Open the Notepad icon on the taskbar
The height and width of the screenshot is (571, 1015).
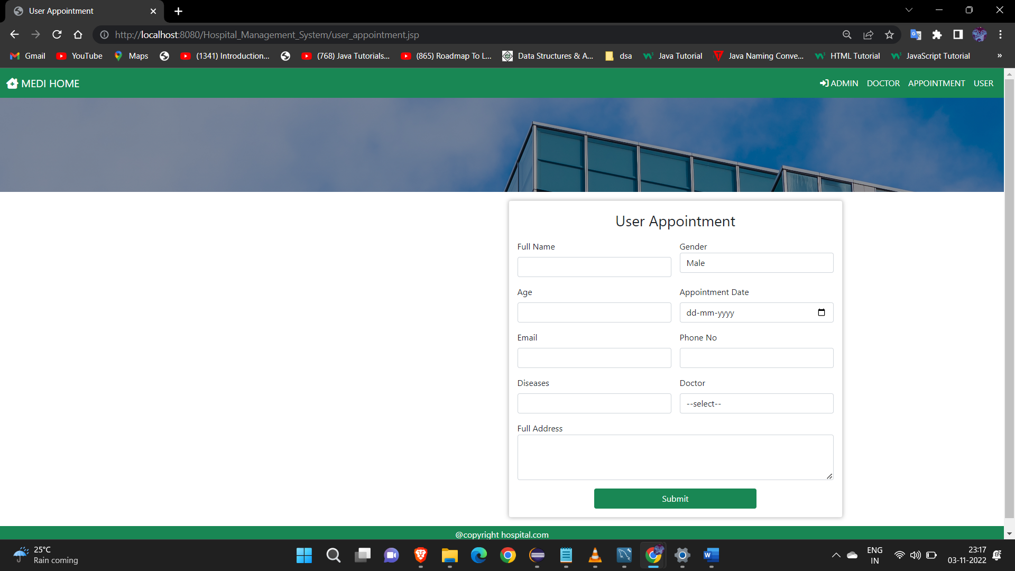tap(566, 555)
